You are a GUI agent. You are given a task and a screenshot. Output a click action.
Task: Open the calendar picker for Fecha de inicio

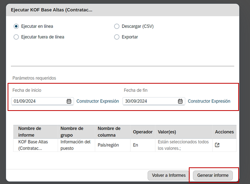tap(69, 101)
